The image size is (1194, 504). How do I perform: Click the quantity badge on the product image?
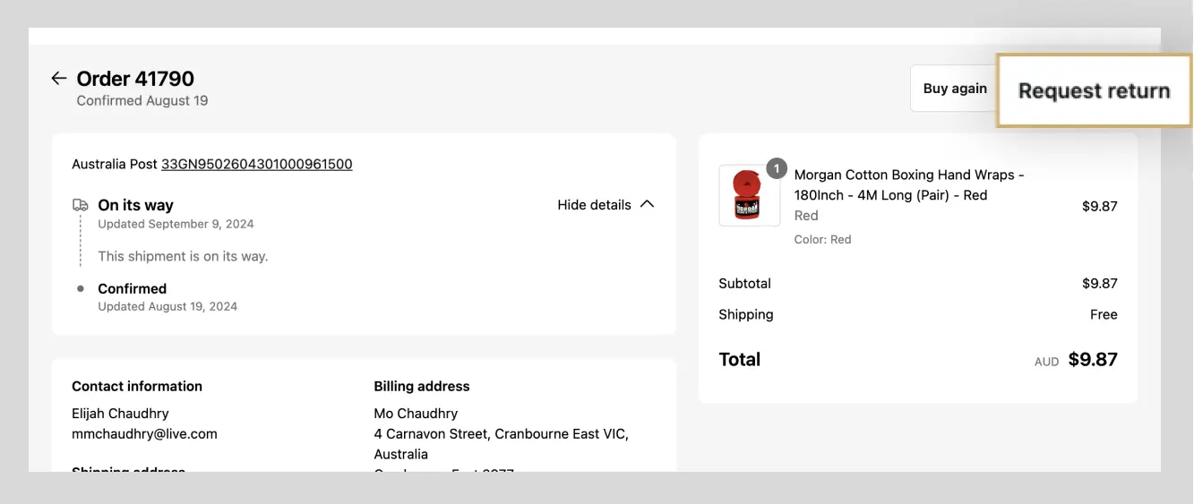(776, 168)
